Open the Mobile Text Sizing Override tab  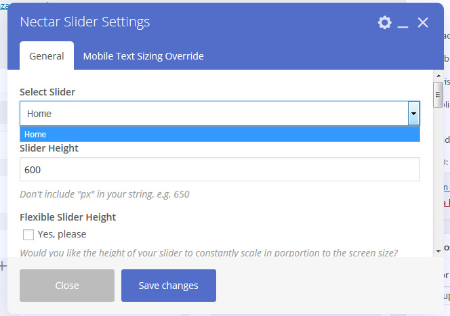point(143,56)
